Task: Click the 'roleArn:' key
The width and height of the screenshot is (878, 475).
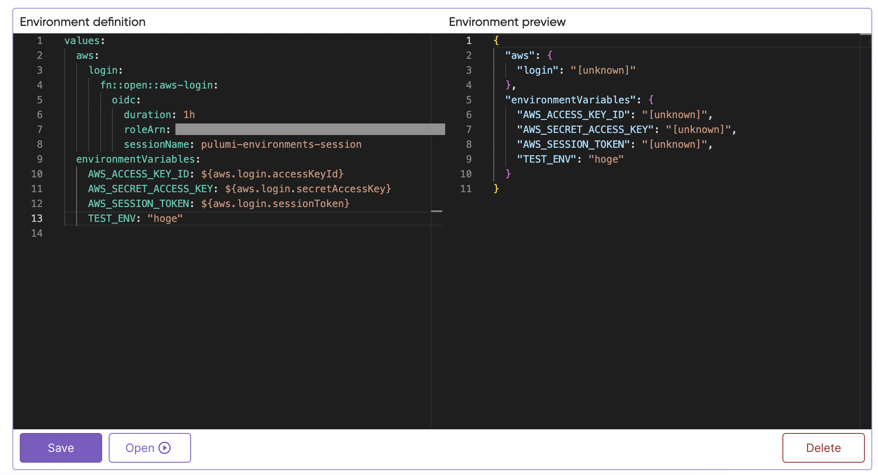Action: coord(147,130)
